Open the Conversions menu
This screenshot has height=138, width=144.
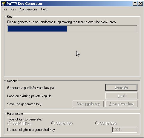[29, 9]
